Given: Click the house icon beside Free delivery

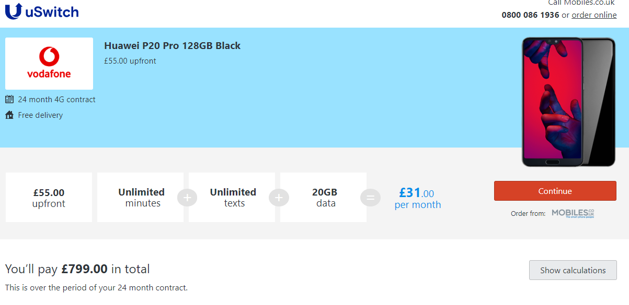Looking at the screenshot, I should tap(9, 115).
